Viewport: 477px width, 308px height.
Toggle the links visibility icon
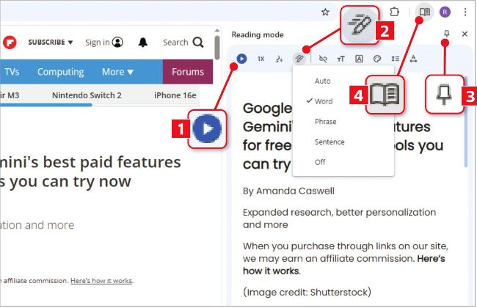pos(324,59)
